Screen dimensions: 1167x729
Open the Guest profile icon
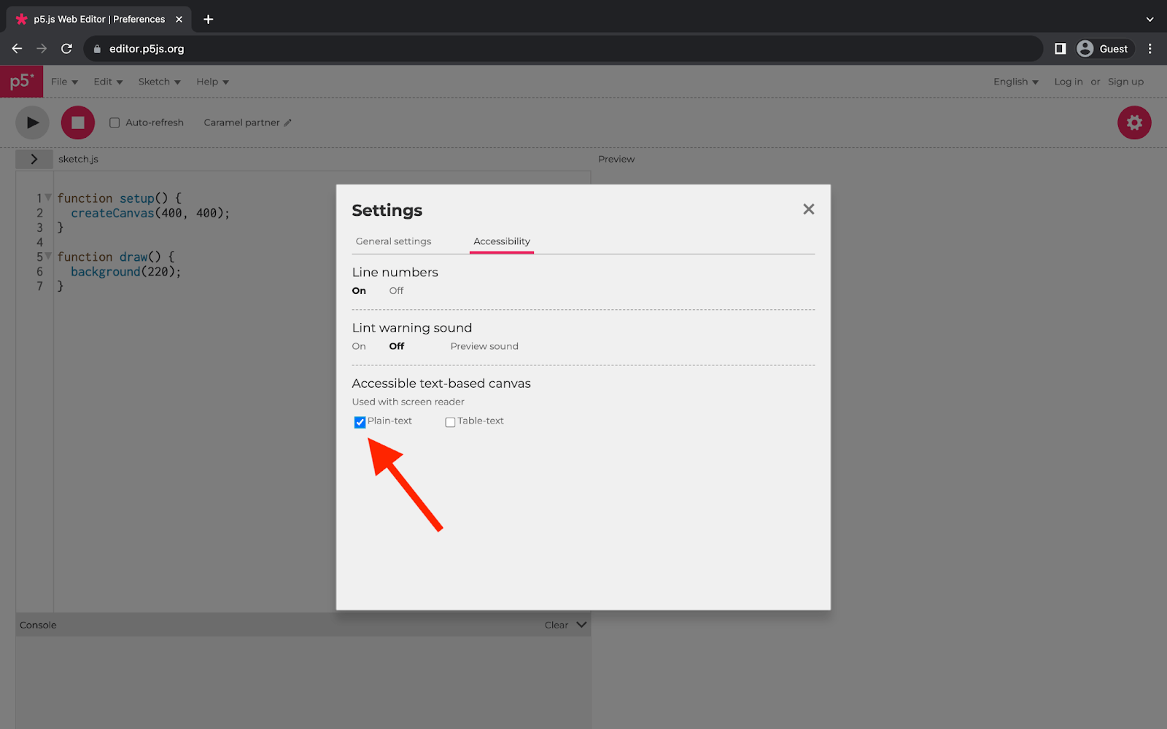tap(1087, 48)
